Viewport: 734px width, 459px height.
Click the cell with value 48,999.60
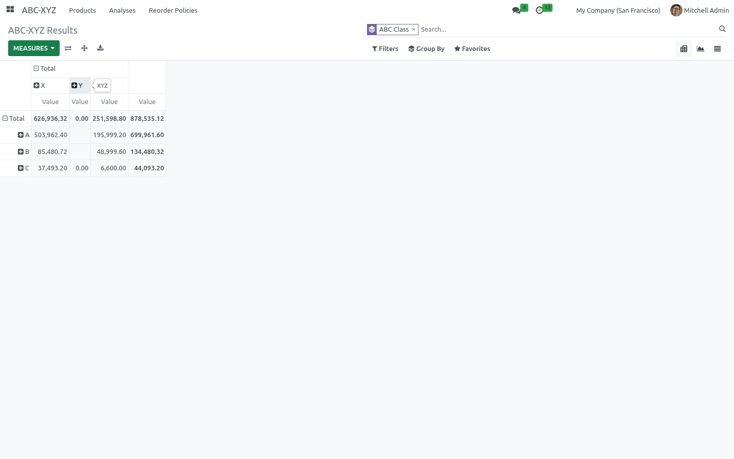pos(110,152)
